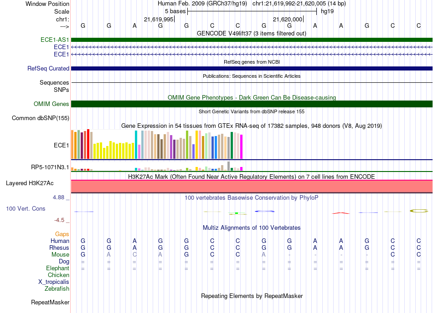Screen dimensions: 433x313
Task: Click the Gaps alignment row label
Action: pos(62,234)
